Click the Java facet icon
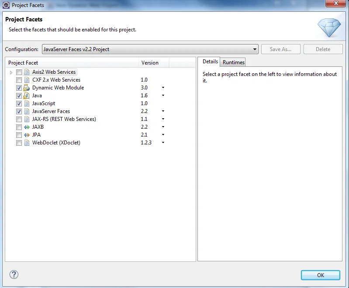349x288 pixels. pyautogui.click(x=27, y=96)
